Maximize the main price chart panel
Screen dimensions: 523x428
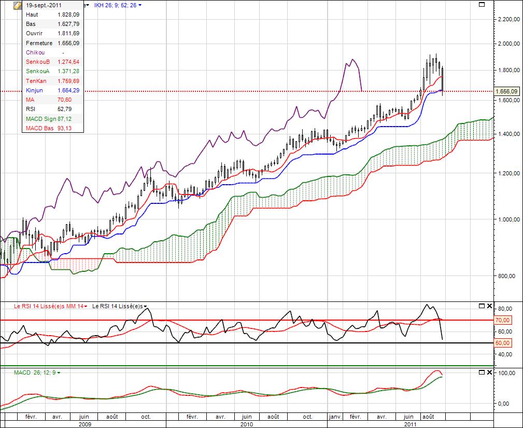coord(482,5)
